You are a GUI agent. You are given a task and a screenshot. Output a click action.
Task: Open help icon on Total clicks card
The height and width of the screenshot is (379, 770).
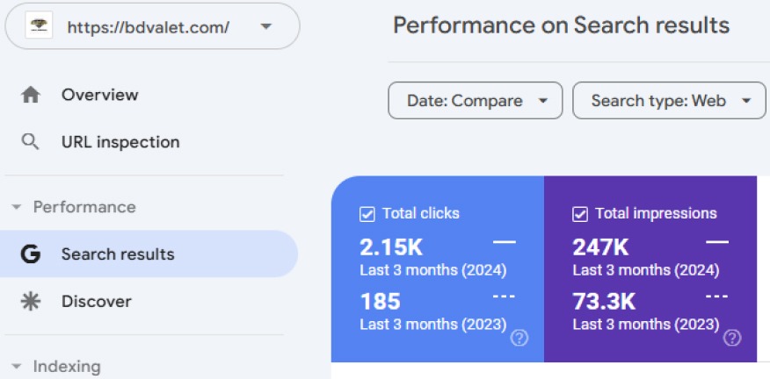pyautogui.click(x=519, y=338)
